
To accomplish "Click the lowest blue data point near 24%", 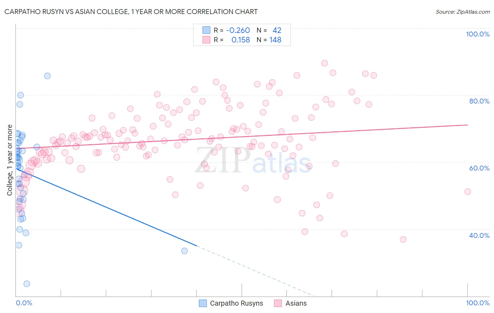I will [x=27, y=284].
